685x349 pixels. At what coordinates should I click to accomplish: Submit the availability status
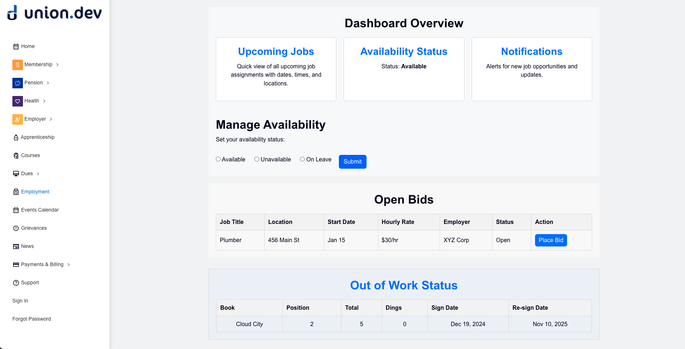pyautogui.click(x=352, y=162)
